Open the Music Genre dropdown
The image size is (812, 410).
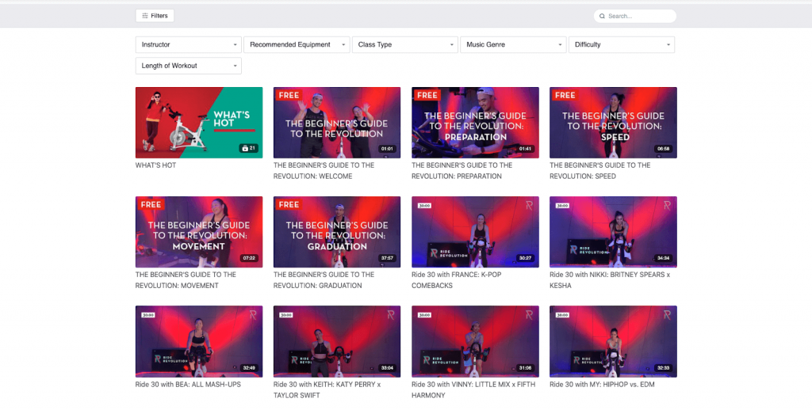coord(513,44)
